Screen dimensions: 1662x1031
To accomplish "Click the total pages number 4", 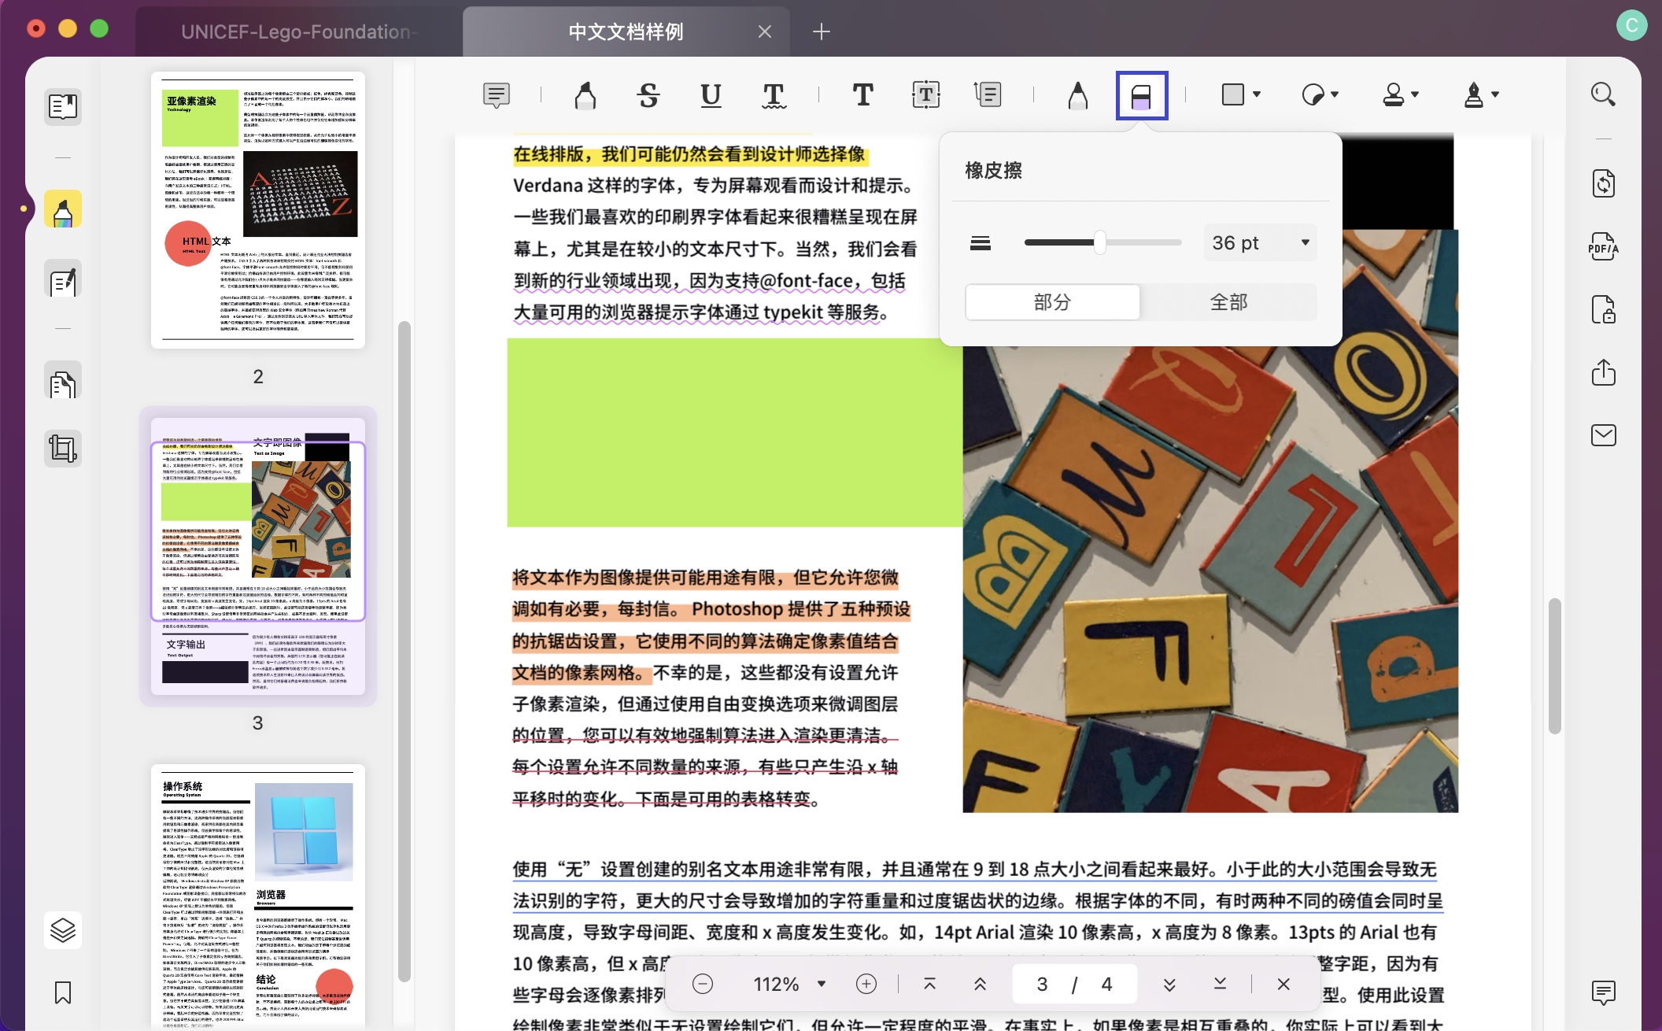I will click(x=1106, y=984).
